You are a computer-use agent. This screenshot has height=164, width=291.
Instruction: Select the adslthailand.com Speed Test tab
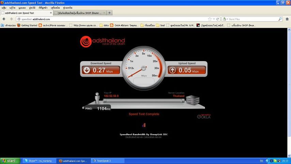point(26,13)
